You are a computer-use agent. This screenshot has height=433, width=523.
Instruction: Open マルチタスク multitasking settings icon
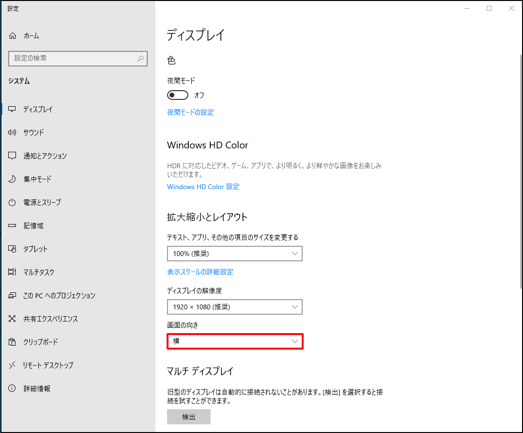(x=12, y=272)
